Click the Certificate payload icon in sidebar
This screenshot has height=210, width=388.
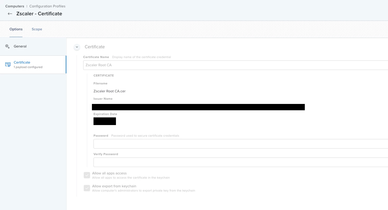tap(8, 65)
